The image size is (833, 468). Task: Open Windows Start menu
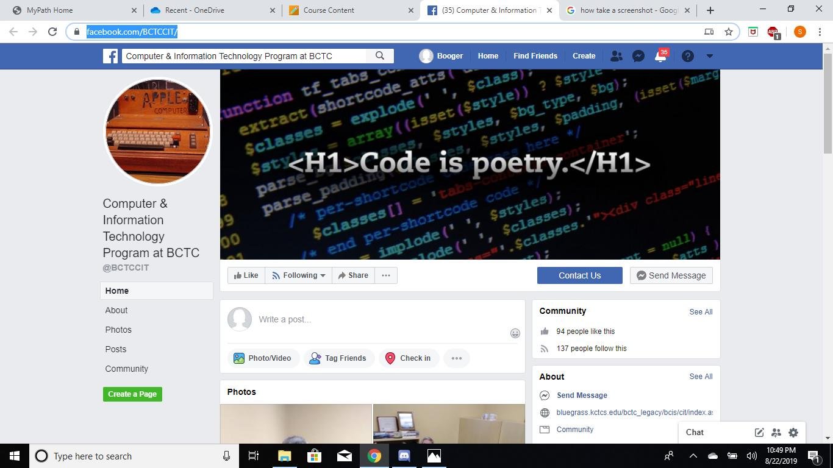point(15,456)
